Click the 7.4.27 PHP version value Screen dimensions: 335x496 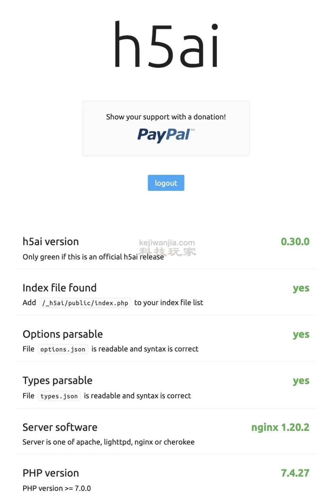pyautogui.click(x=295, y=473)
